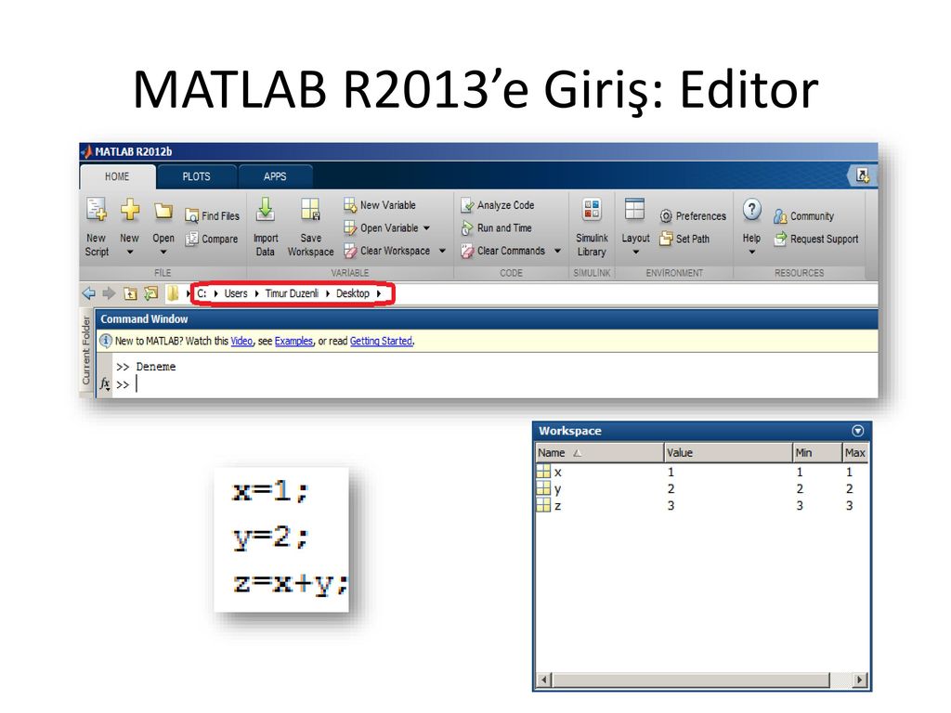This screenshot has height=713, width=951.
Task: Switch to the HOME tab
Action: (117, 176)
